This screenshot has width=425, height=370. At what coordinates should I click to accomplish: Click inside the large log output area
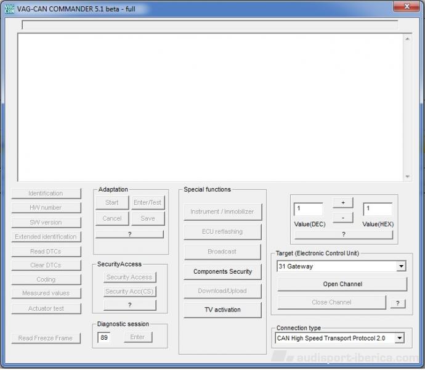click(x=210, y=107)
